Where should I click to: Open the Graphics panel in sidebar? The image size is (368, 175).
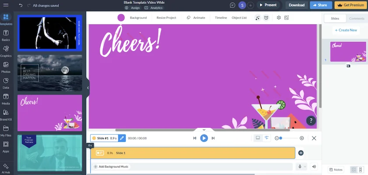6,51
